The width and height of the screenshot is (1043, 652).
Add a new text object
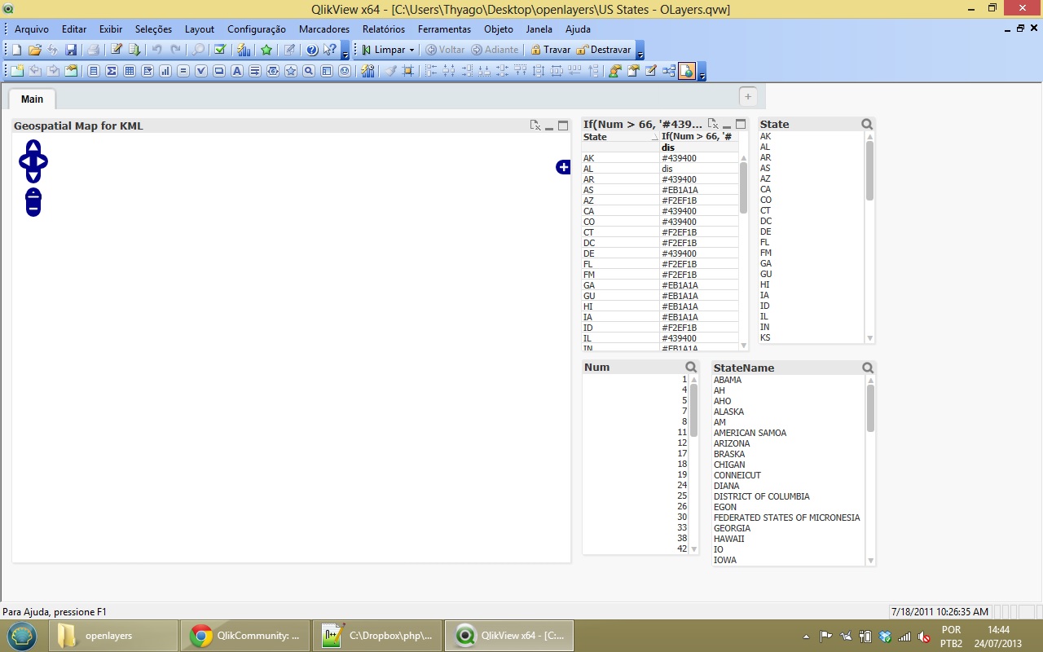tap(237, 71)
